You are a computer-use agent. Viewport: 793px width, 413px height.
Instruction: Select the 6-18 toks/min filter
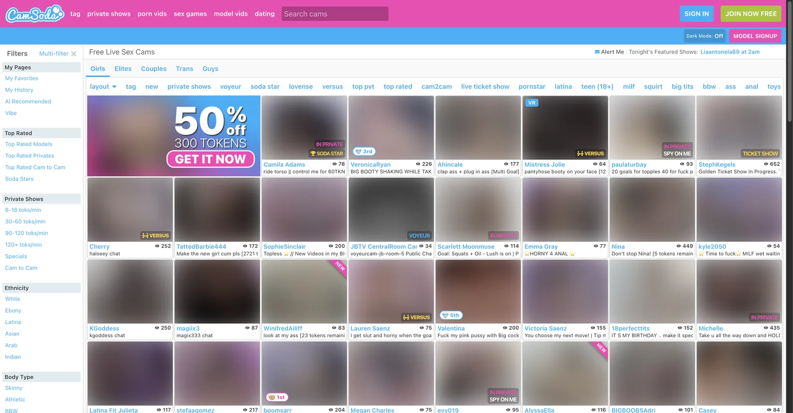click(23, 210)
